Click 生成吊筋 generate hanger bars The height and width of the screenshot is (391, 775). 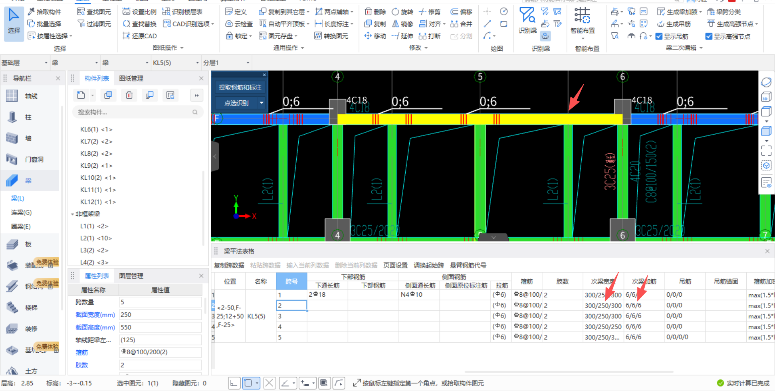[674, 24]
